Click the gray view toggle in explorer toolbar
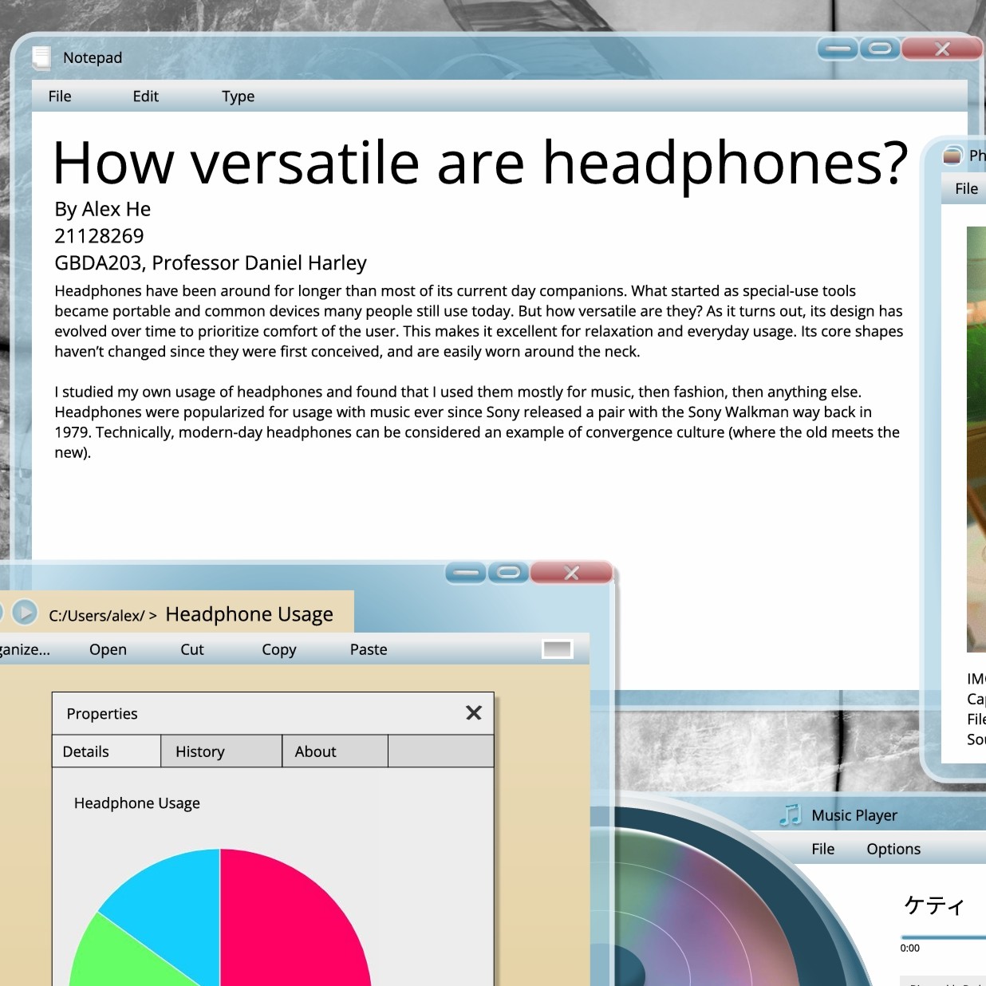986x986 pixels. tap(557, 649)
